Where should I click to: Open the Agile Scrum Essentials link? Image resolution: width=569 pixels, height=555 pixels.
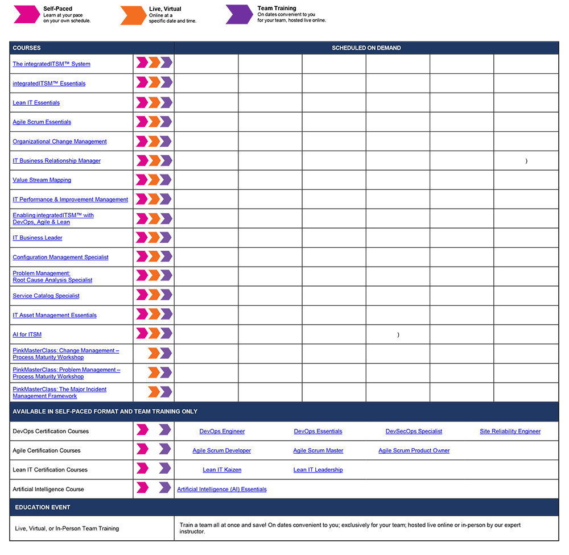tap(42, 122)
